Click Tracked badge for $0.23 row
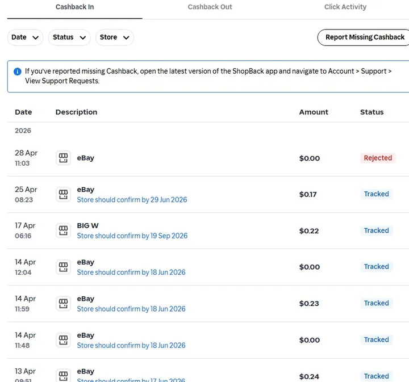The height and width of the screenshot is (382, 409). click(x=376, y=303)
